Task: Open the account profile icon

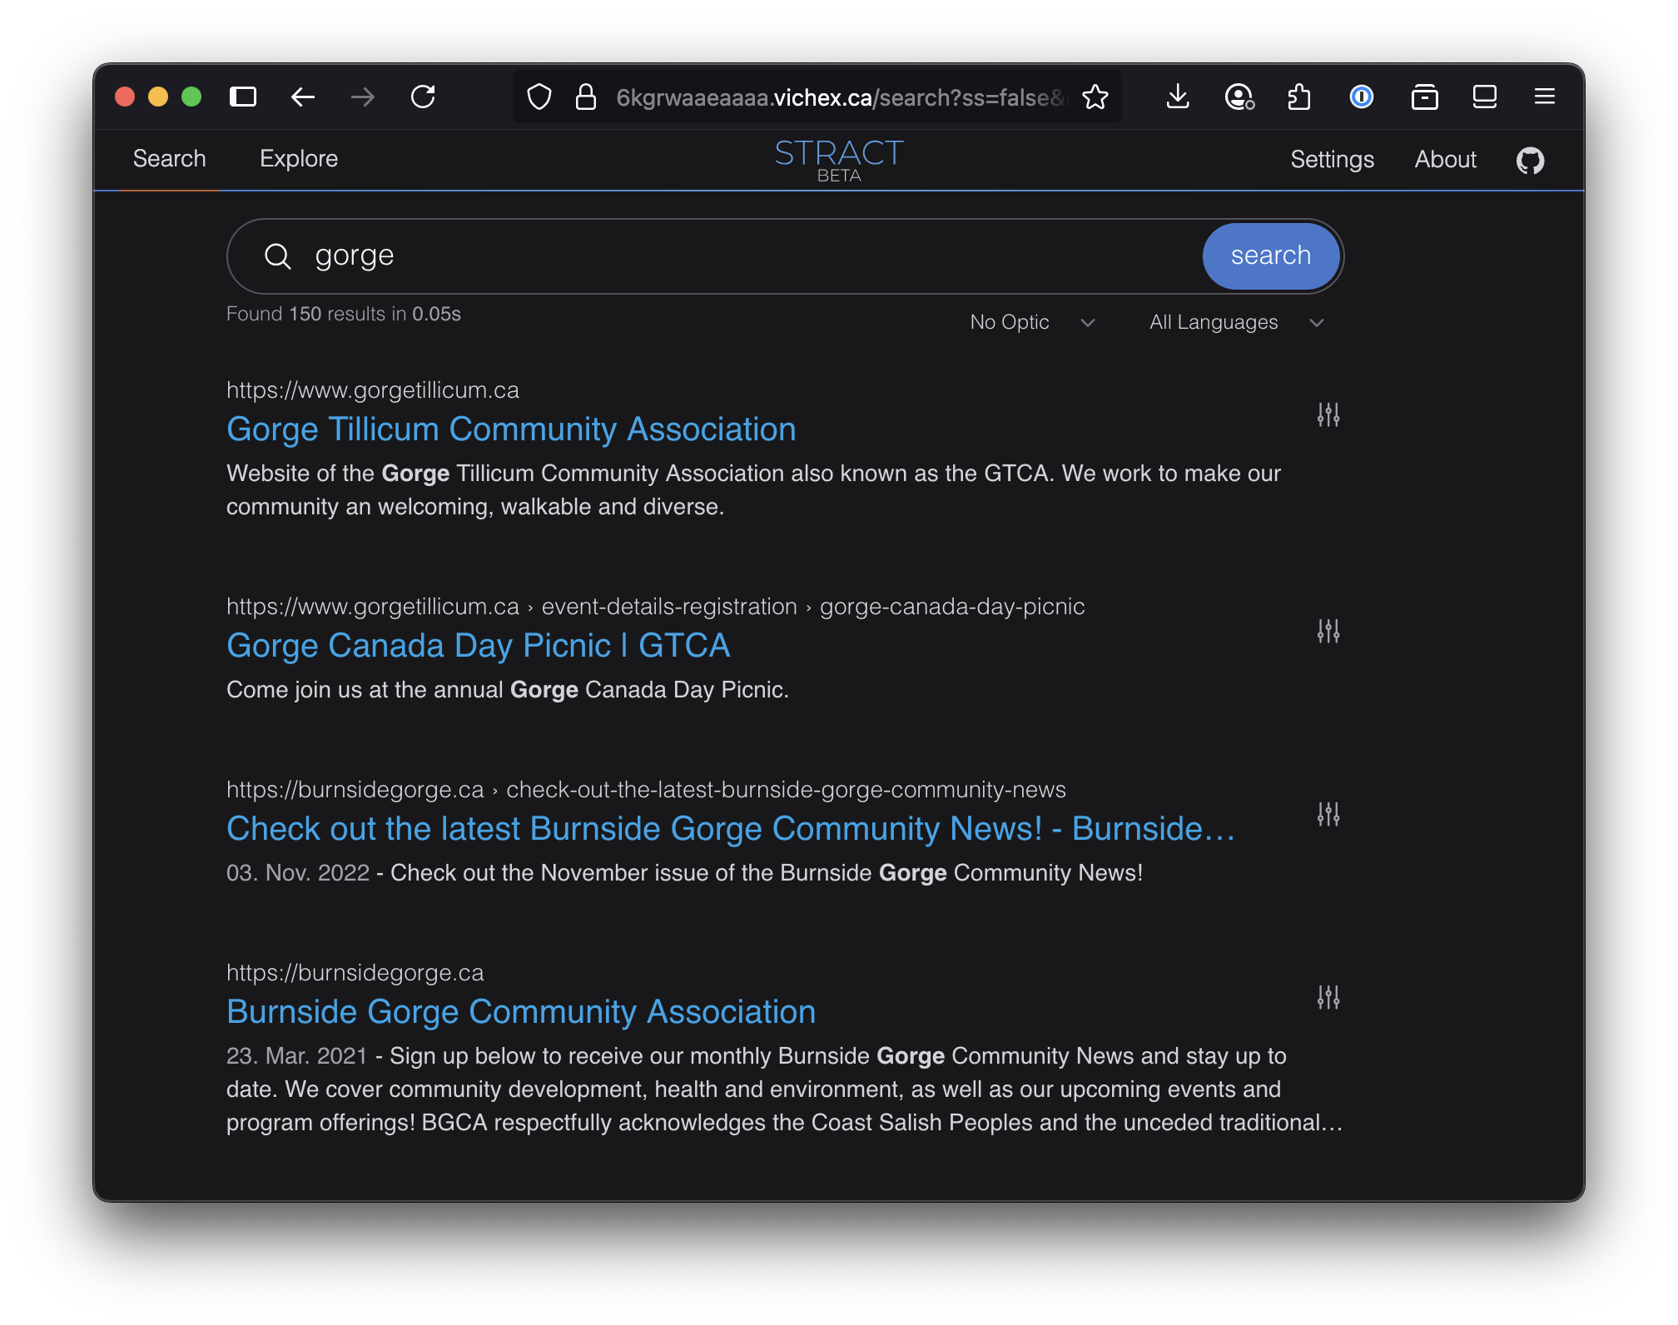Action: 1239,97
